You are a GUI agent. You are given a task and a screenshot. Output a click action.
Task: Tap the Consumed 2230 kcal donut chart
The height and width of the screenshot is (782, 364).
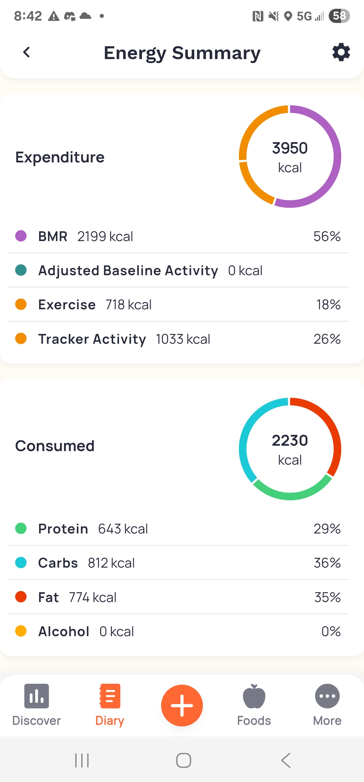click(x=290, y=449)
